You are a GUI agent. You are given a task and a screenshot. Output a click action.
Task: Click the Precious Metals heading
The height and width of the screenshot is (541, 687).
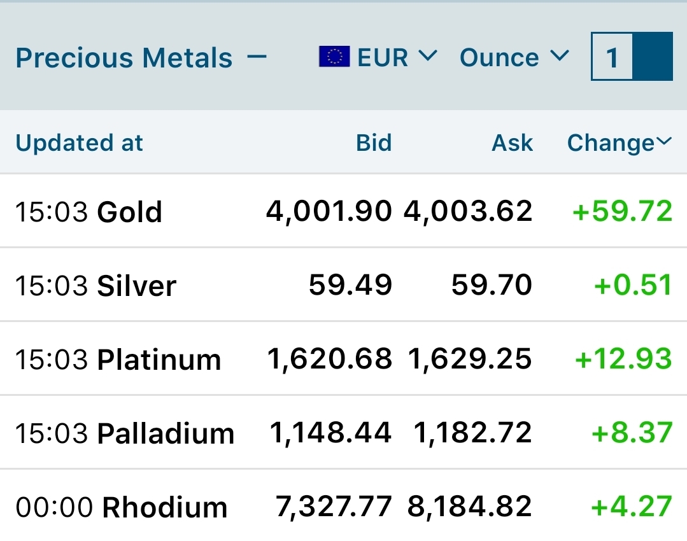[124, 58]
